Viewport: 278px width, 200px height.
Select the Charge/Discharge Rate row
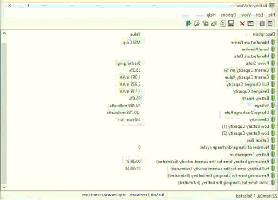[239, 112]
